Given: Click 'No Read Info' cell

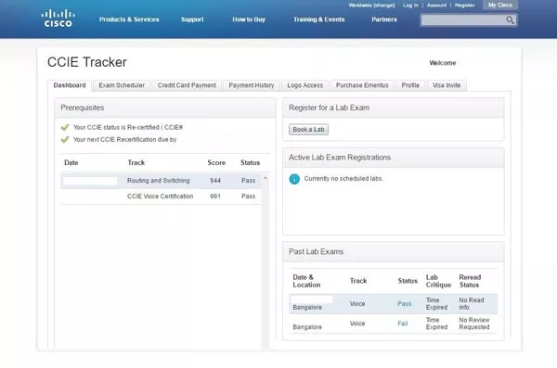Looking at the screenshot, I should point(472,304).
